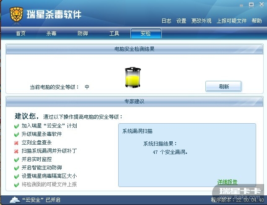This screenshot has height=205, width=267.
Task: Click the 开启智能主动防御 suggestion
Action: (x=41, y=168)
